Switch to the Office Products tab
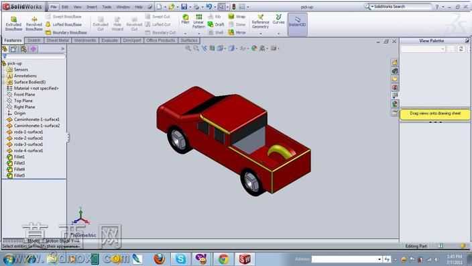This screenshot has height=266, width=472. pos(161,40)
